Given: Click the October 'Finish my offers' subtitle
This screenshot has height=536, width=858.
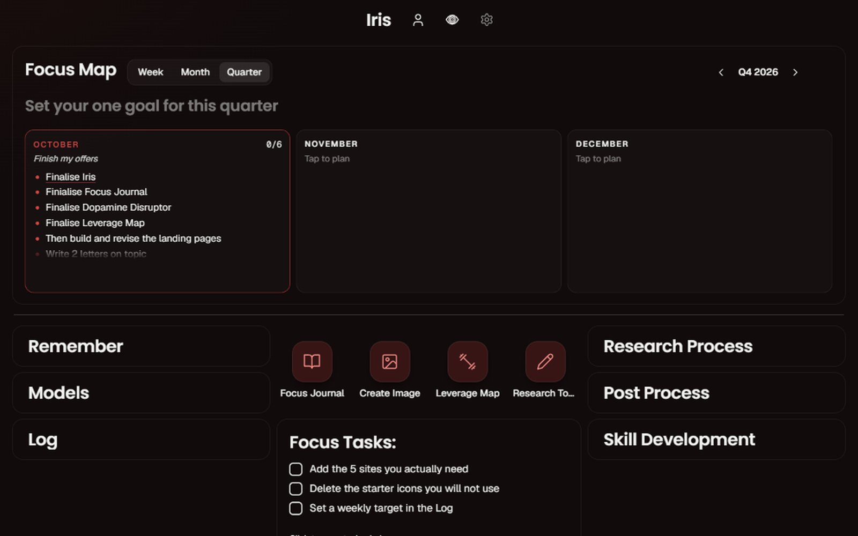Looking at the screenshot, I should 65,159.
